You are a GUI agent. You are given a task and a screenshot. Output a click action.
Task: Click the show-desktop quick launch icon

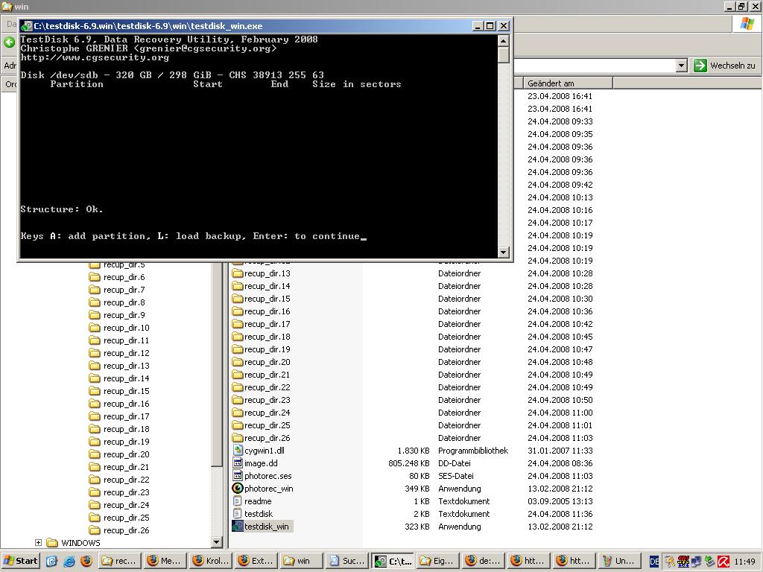point(51,561)
